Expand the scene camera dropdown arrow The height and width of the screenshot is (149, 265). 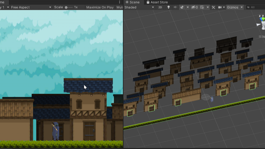click(x=224, y=7)
